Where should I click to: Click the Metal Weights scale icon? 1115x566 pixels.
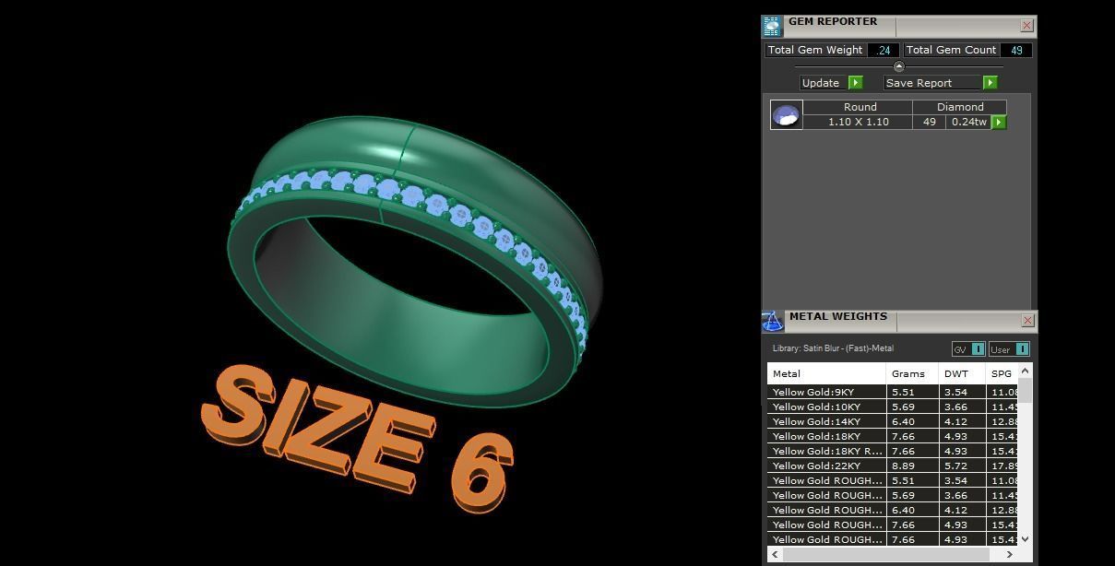772,321
